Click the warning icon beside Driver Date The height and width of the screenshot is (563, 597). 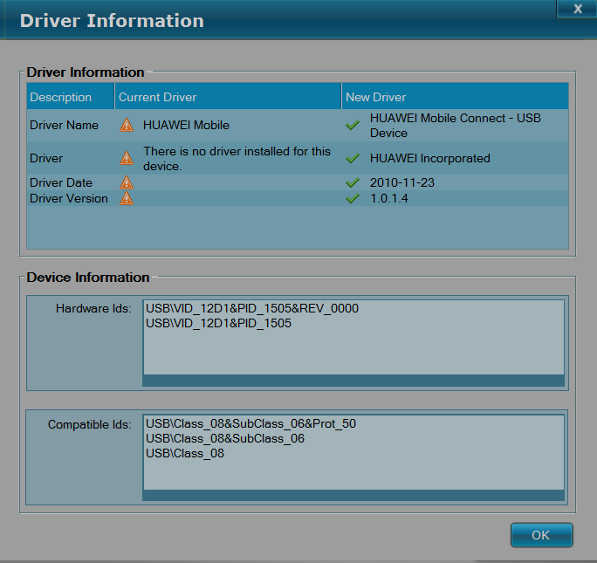(x=127, y=182)
